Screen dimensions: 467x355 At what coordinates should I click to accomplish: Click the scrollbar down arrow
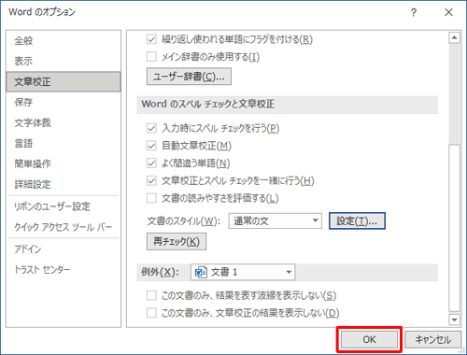click(x=455, y=319)
